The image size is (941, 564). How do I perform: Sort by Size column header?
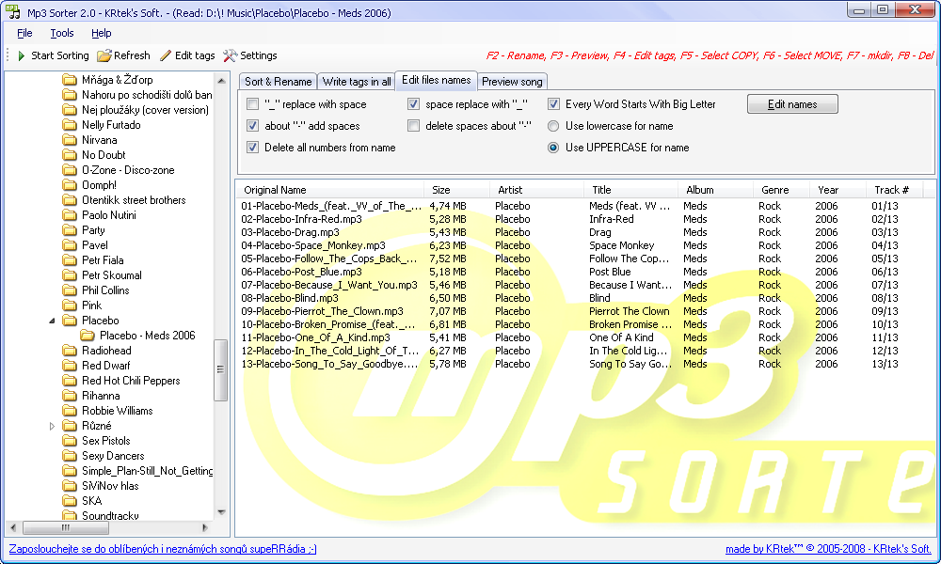pyautogui.click(x=456, y=190)
